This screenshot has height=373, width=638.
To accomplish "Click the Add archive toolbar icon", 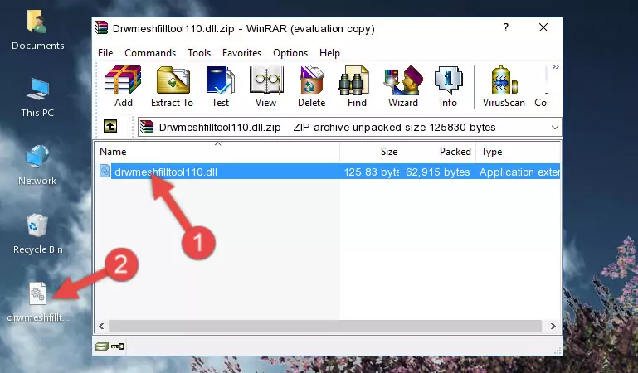I will [123, 86].
